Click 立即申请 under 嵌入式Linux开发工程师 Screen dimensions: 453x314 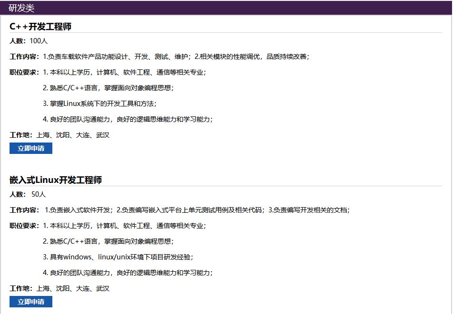(30, 301)
